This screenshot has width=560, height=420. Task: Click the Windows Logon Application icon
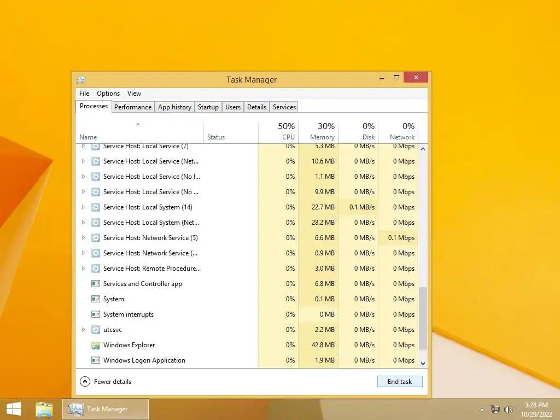(95, 360)
